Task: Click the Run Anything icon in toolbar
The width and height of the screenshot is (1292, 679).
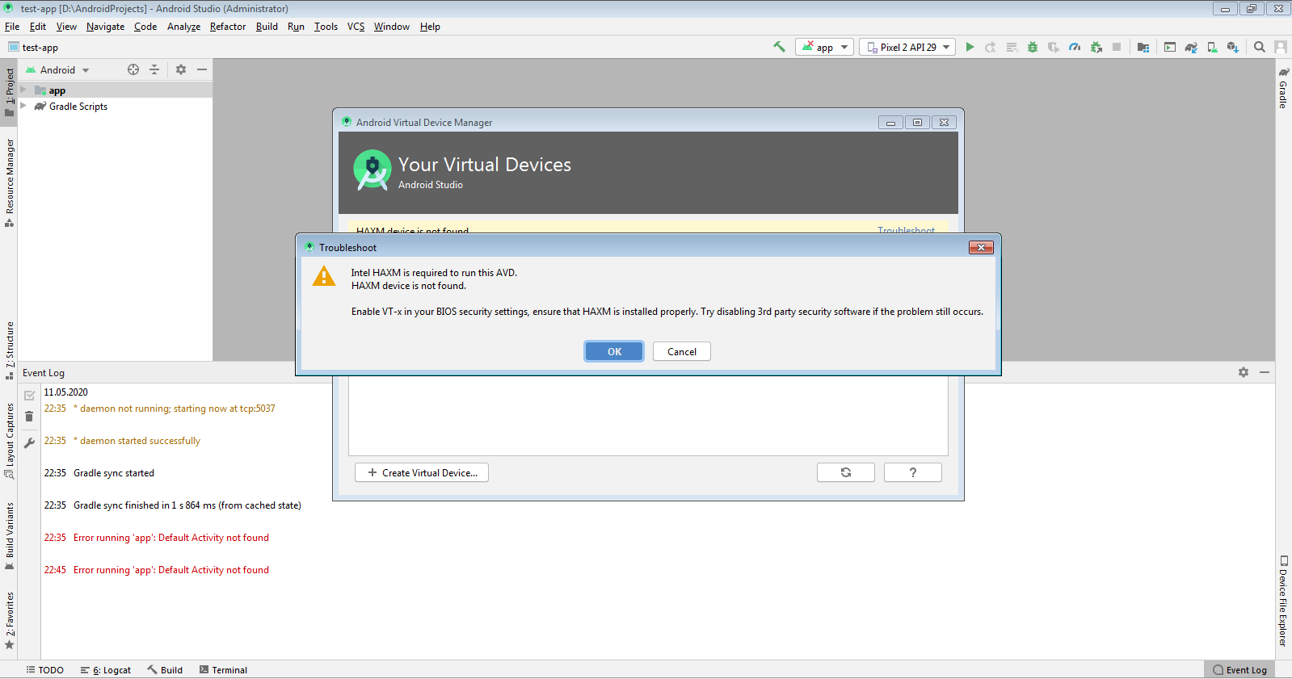Action: (x=1170, y=47)
